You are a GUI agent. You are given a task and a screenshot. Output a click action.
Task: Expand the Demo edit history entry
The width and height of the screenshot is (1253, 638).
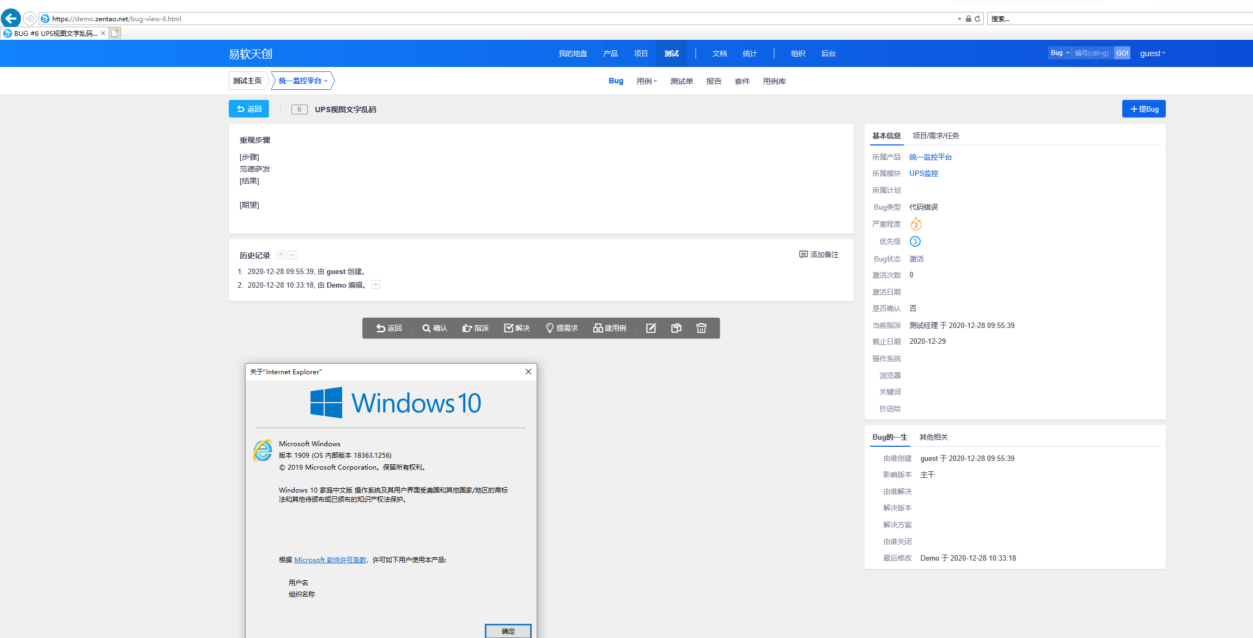pos(376,284)
